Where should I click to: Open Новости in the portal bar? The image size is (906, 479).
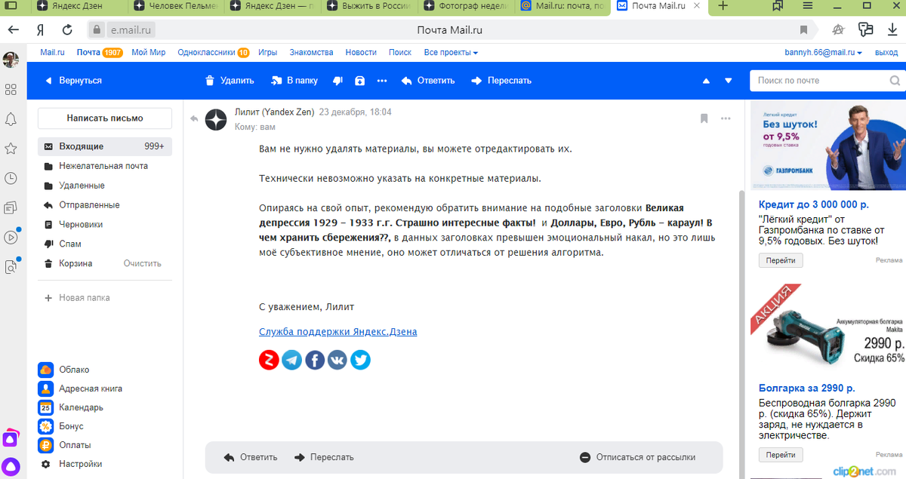click(361, 53)
